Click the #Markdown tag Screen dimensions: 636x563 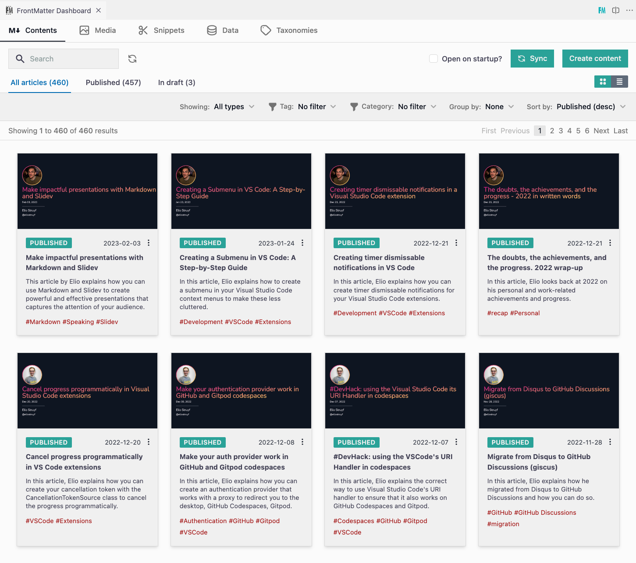[43, 322]
